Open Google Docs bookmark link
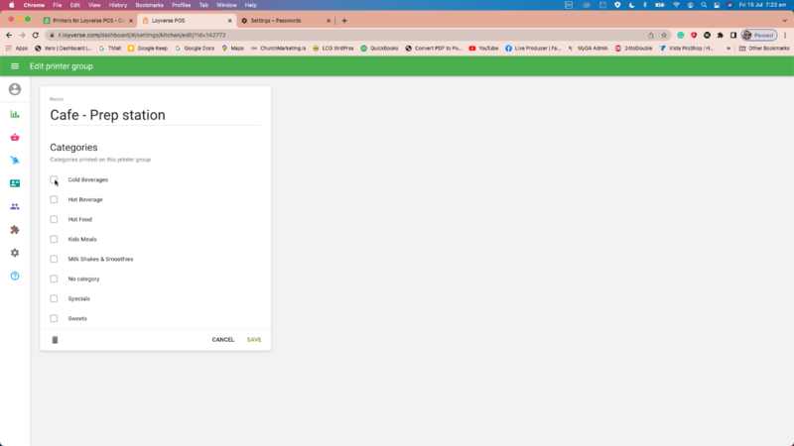Viewport: 794px width, 446px height. pyautogui.click(x=195, y=48)
